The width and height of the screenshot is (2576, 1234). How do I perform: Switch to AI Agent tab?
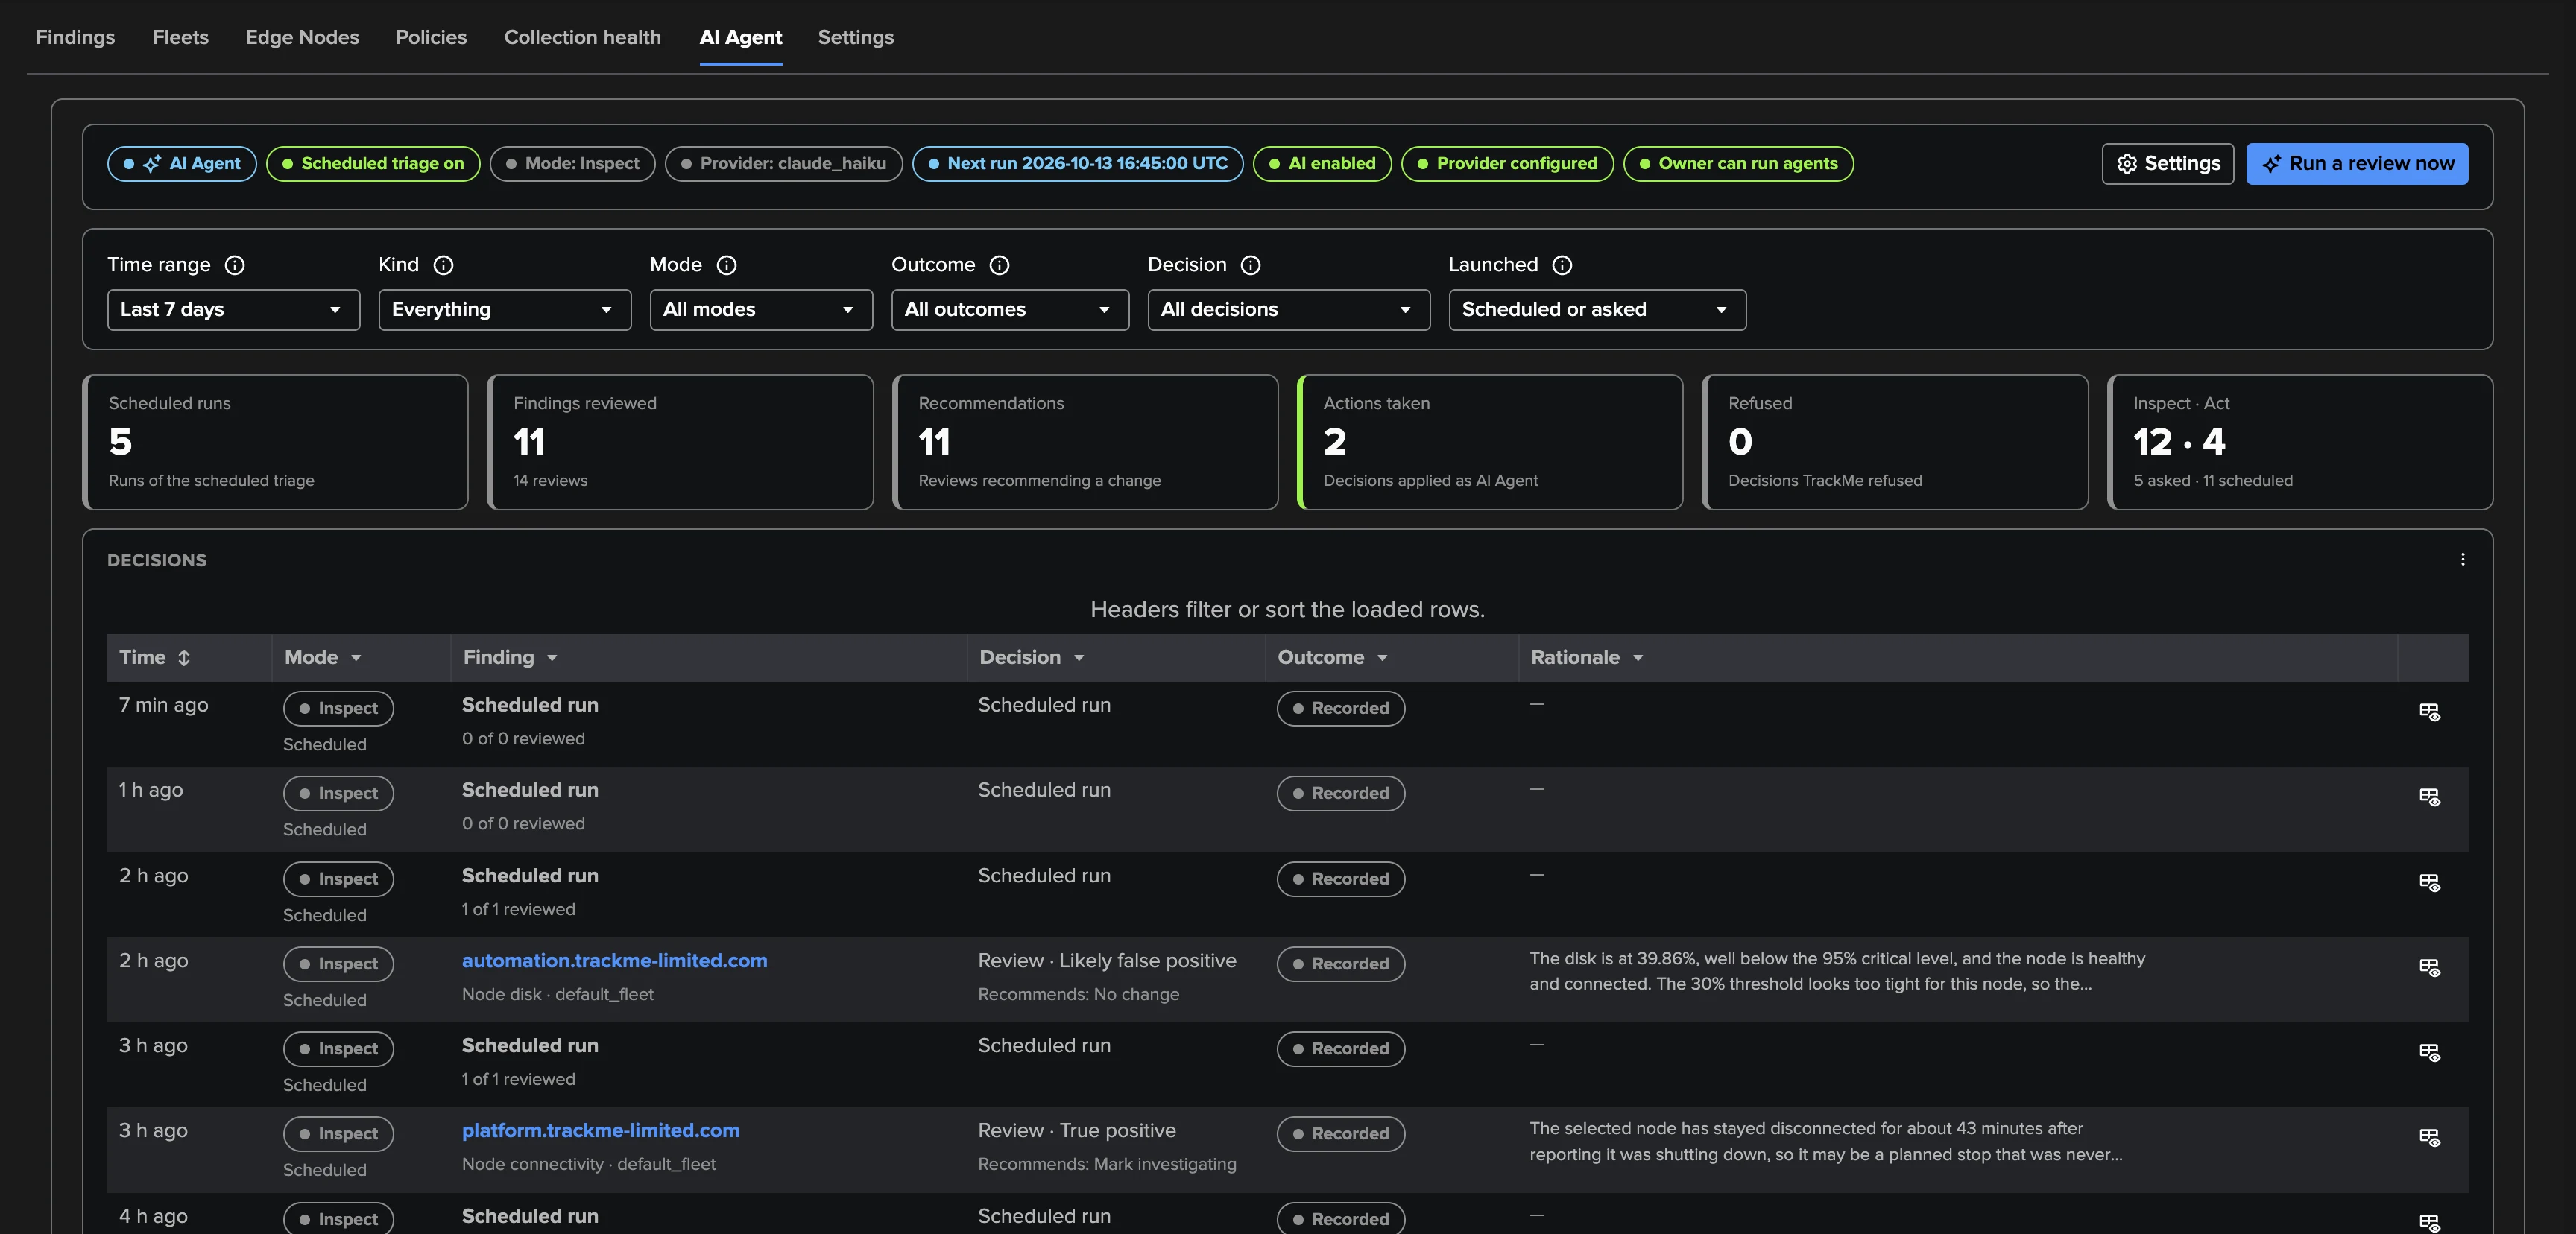click(740, 37)
